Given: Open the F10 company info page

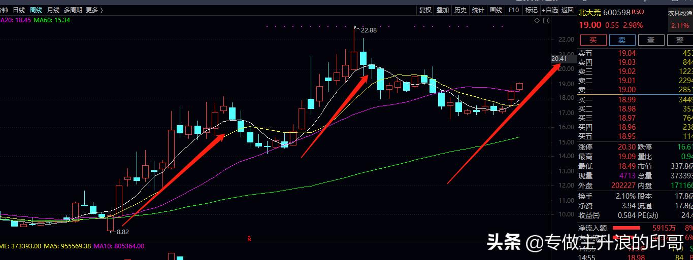Looking at the screenshot, I should point(514,10).
